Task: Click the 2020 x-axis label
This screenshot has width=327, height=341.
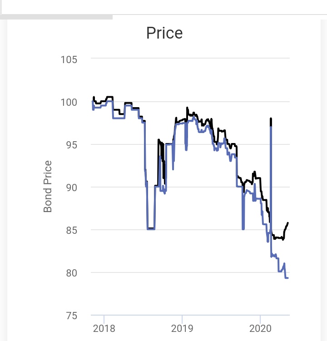Action: pyautogui.click(x=260, y=328)
